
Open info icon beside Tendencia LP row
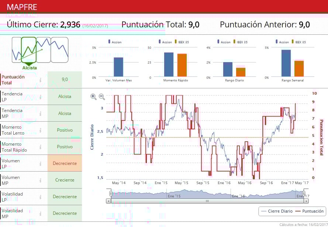coord(40,96)
